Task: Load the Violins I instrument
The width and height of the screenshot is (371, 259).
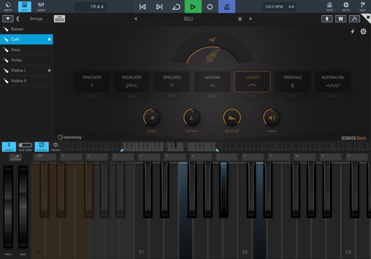Action: 26,70
